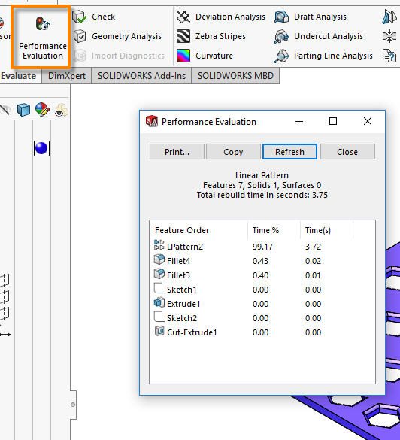
Task: Select the blue sphere appearance swatch
Action: (x=41, y=148)
